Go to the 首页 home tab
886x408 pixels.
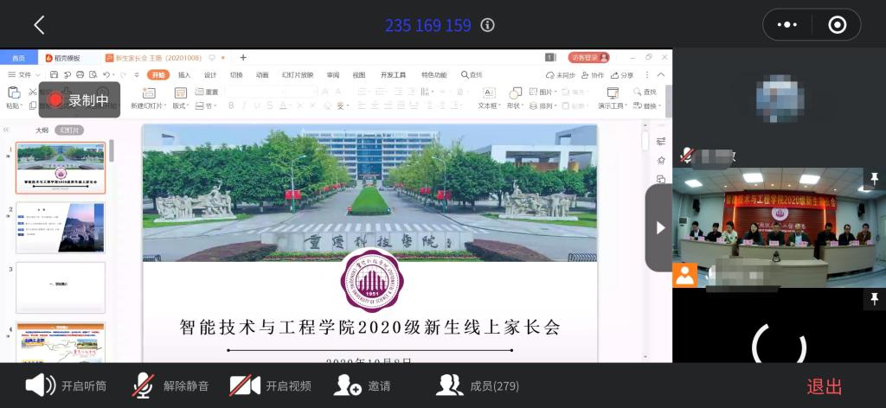(19, 58)
